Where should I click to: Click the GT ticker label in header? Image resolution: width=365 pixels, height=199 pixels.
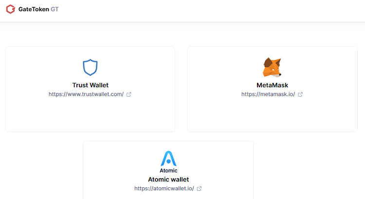point(55,9)
